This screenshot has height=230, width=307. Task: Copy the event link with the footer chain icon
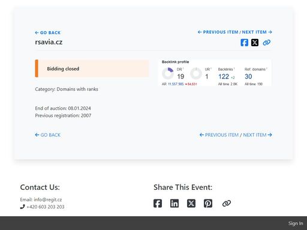point(227,204)
